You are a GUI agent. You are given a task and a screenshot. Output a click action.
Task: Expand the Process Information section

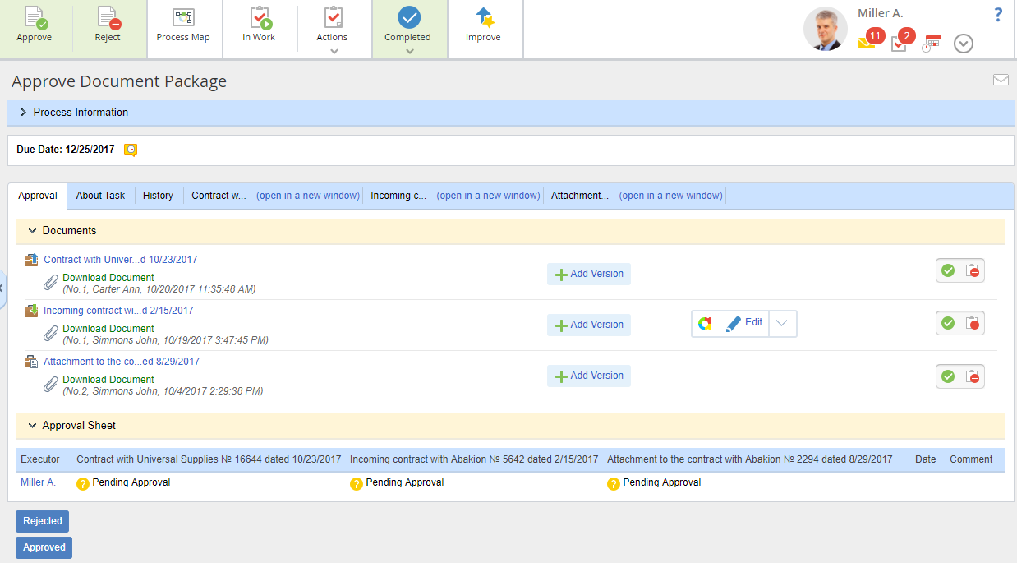(x=24, y=113)
